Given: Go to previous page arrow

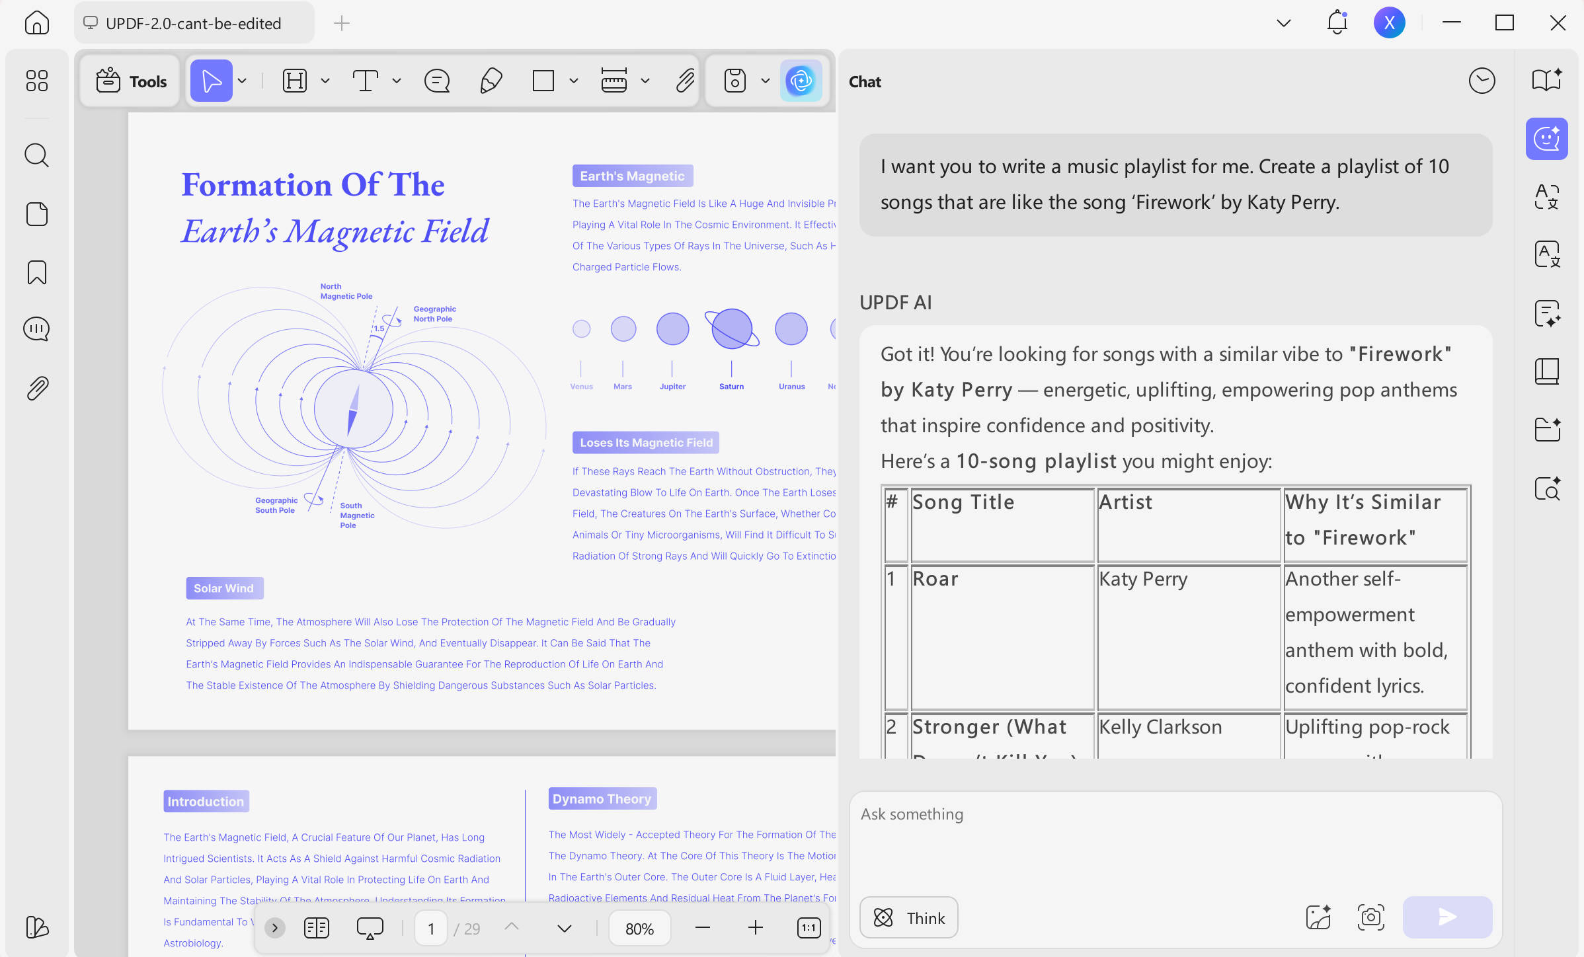Looking at the screenshot, I should [512, 927].
